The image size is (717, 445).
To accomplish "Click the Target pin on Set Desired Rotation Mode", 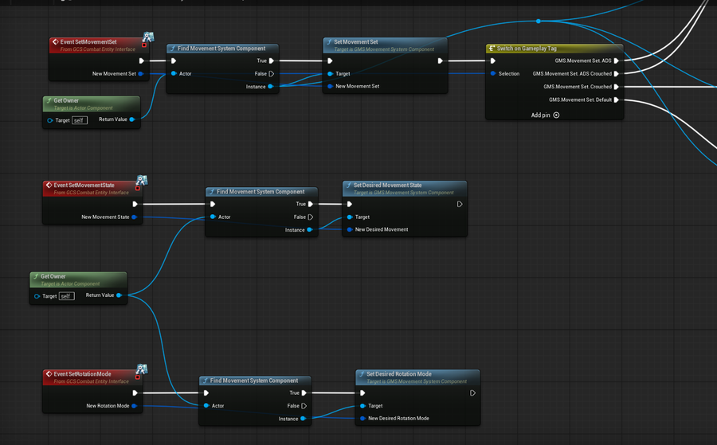I will 362,406.
